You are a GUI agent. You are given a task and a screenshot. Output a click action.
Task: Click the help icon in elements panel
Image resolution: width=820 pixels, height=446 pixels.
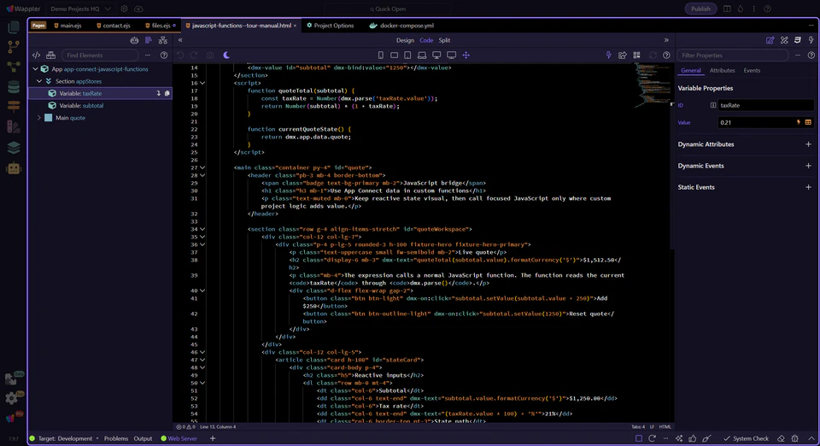[164, 55]
